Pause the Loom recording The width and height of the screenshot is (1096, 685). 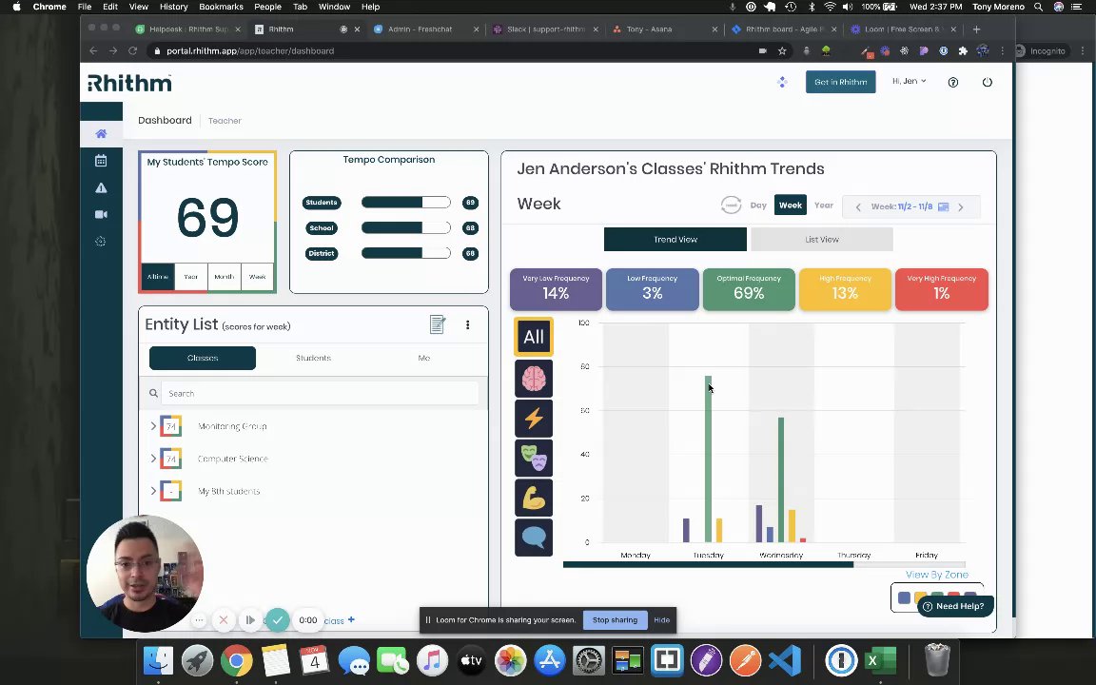click(x=250, y=620)
